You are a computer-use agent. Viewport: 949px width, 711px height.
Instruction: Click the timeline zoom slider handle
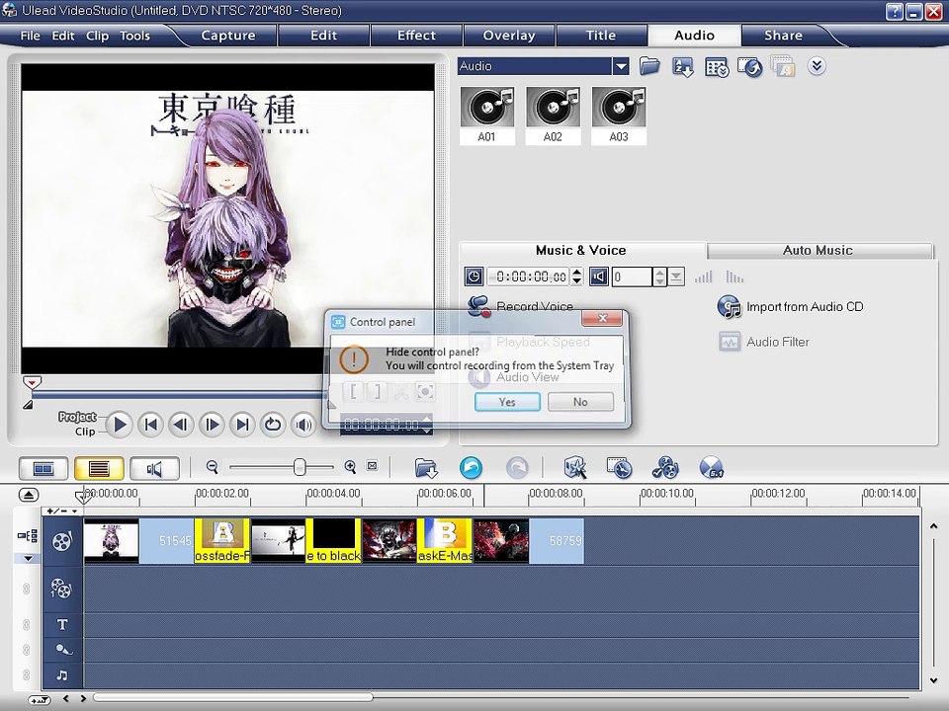click(x=299, y=467)
